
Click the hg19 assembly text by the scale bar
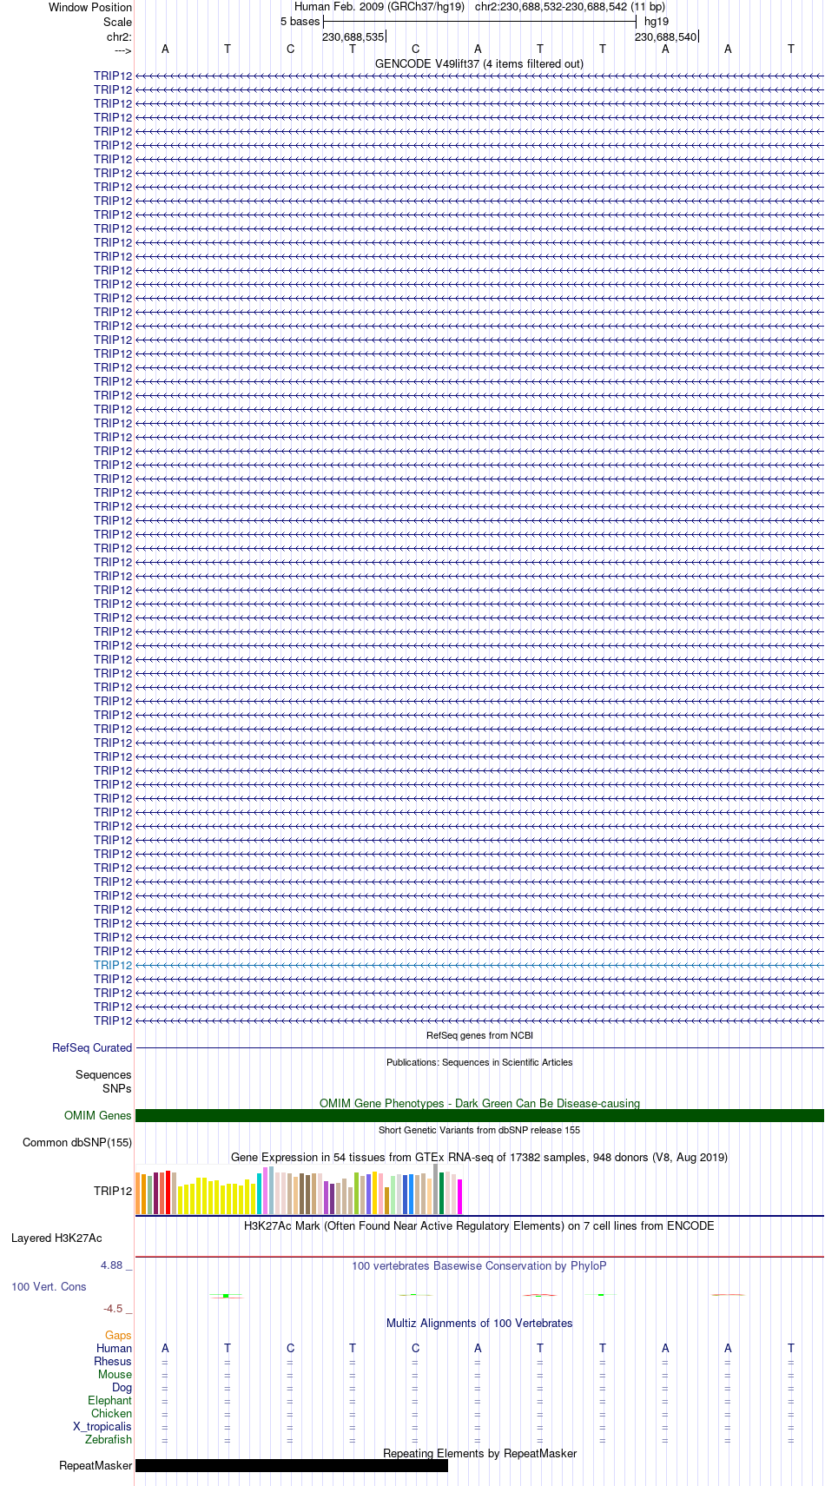pyautogui.click(x=657, y=22)
